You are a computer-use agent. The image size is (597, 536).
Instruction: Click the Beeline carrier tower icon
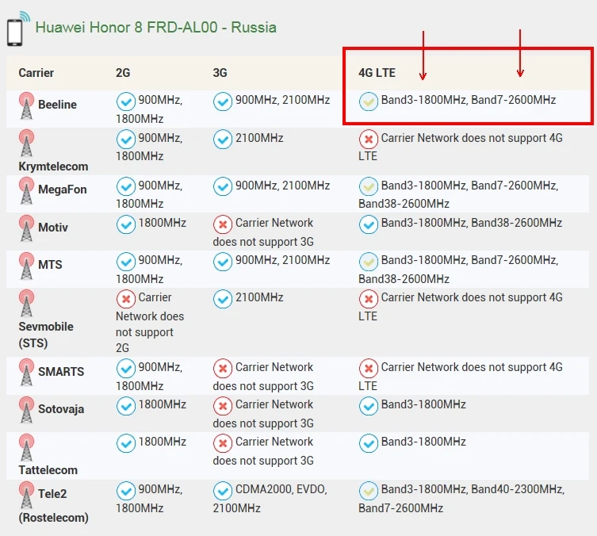tap(26, 105)
